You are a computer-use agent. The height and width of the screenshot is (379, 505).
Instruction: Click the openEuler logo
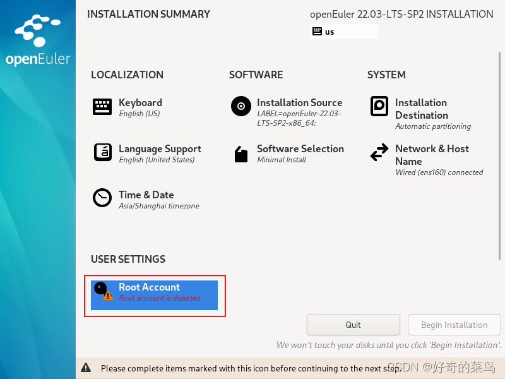point(38,40)
